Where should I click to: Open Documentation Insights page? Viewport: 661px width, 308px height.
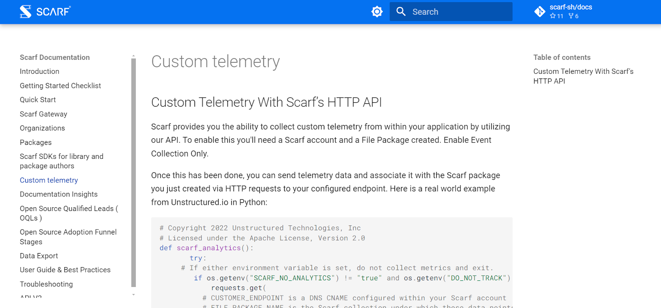coord(59,194)
